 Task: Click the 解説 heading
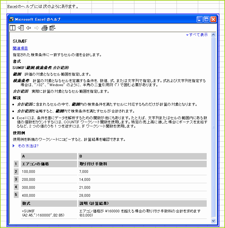[x=17, y=98]
